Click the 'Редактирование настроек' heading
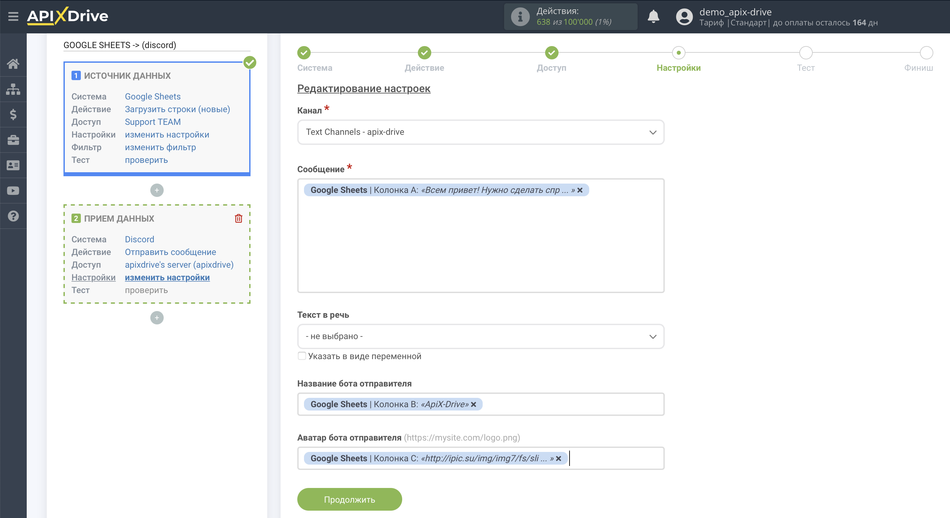 (364, 89)
